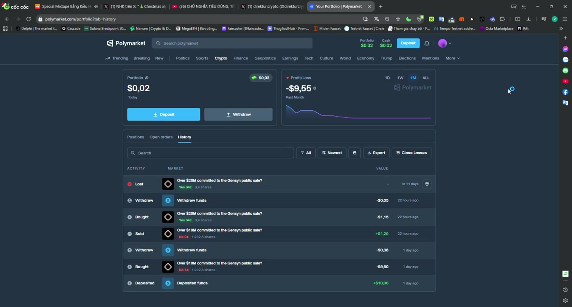Click the calendar date filter icon

[355, 153]
